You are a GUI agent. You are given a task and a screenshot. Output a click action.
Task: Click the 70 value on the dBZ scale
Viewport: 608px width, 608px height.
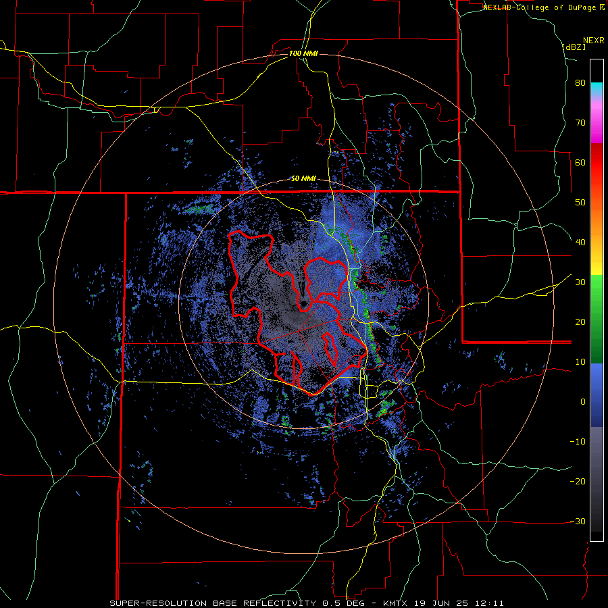coord(580,123)
